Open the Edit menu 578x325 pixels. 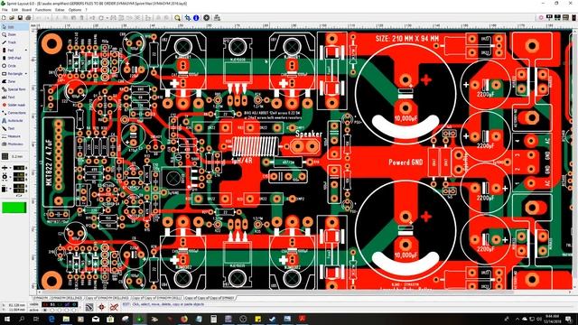point(14,10)
